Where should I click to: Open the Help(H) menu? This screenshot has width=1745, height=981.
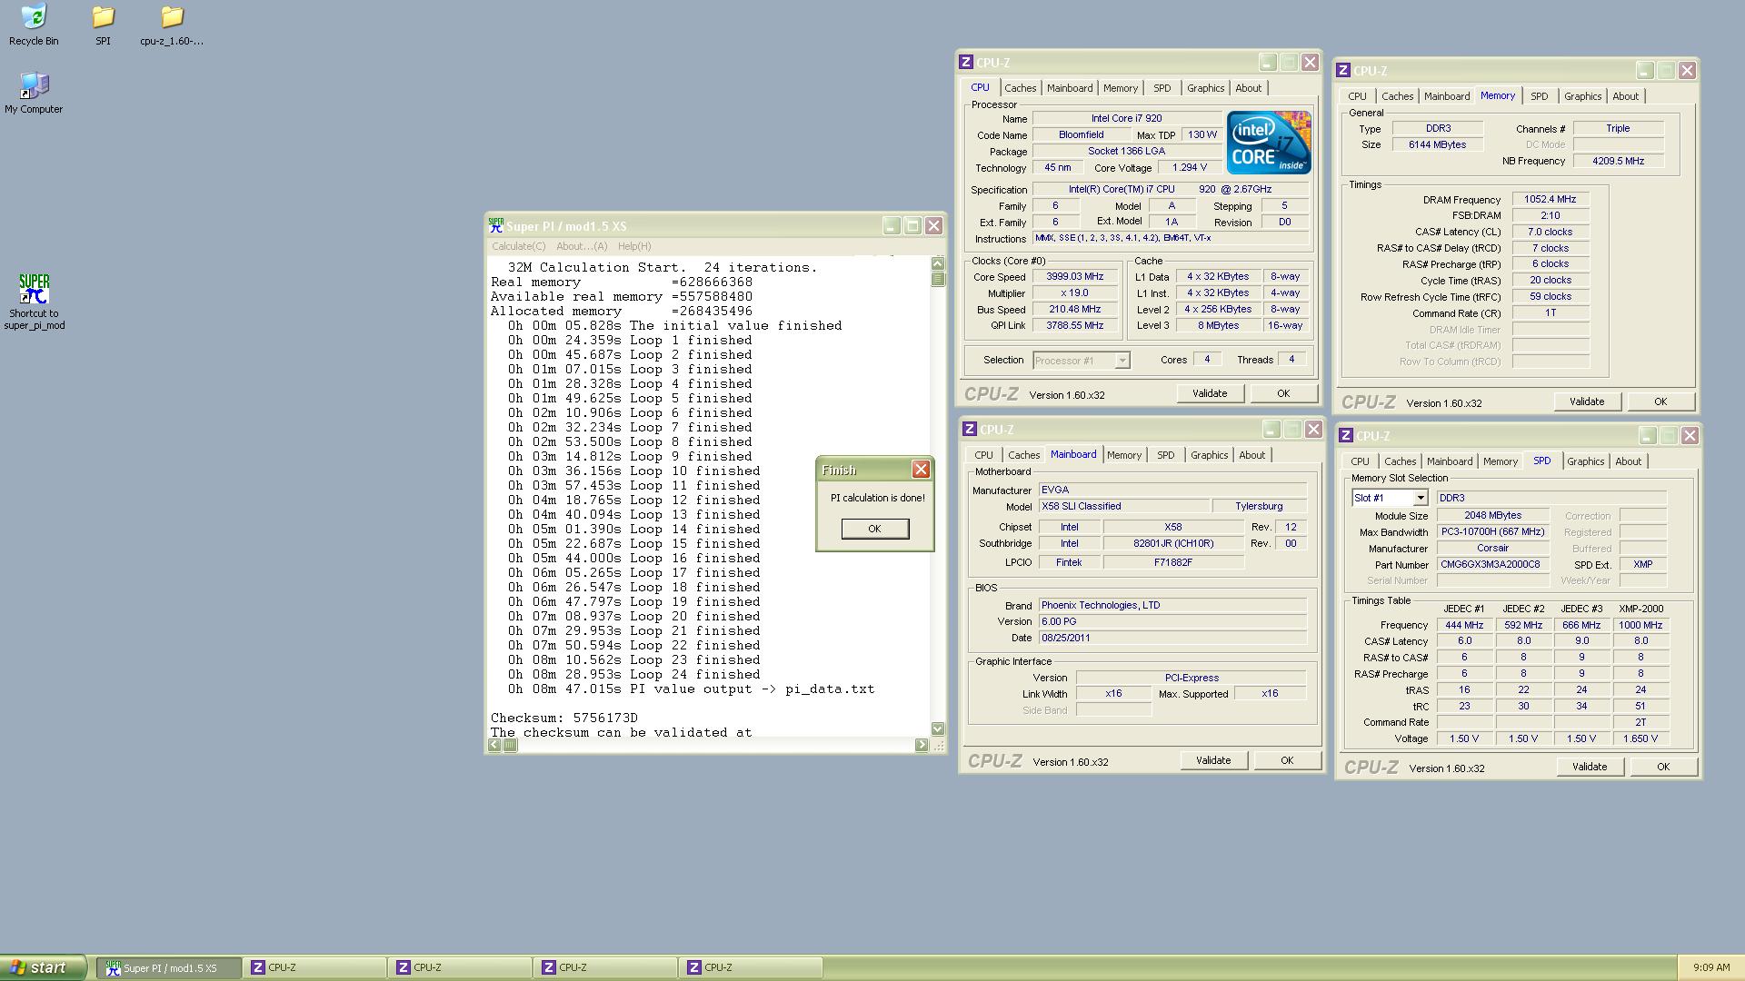(634, 246)
